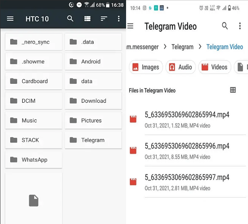
Task: Tap first breadcrumb chevron after m.messenger
Action: pyautogui.click(x=165, y=47)
